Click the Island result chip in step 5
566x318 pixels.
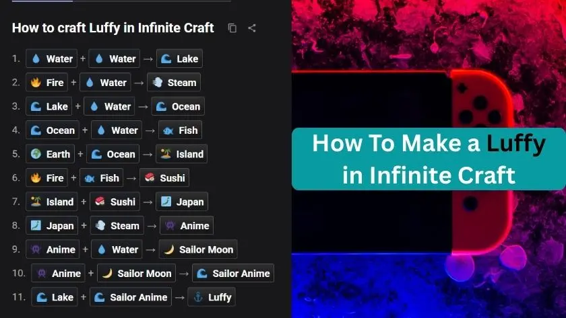coord(181,154)
